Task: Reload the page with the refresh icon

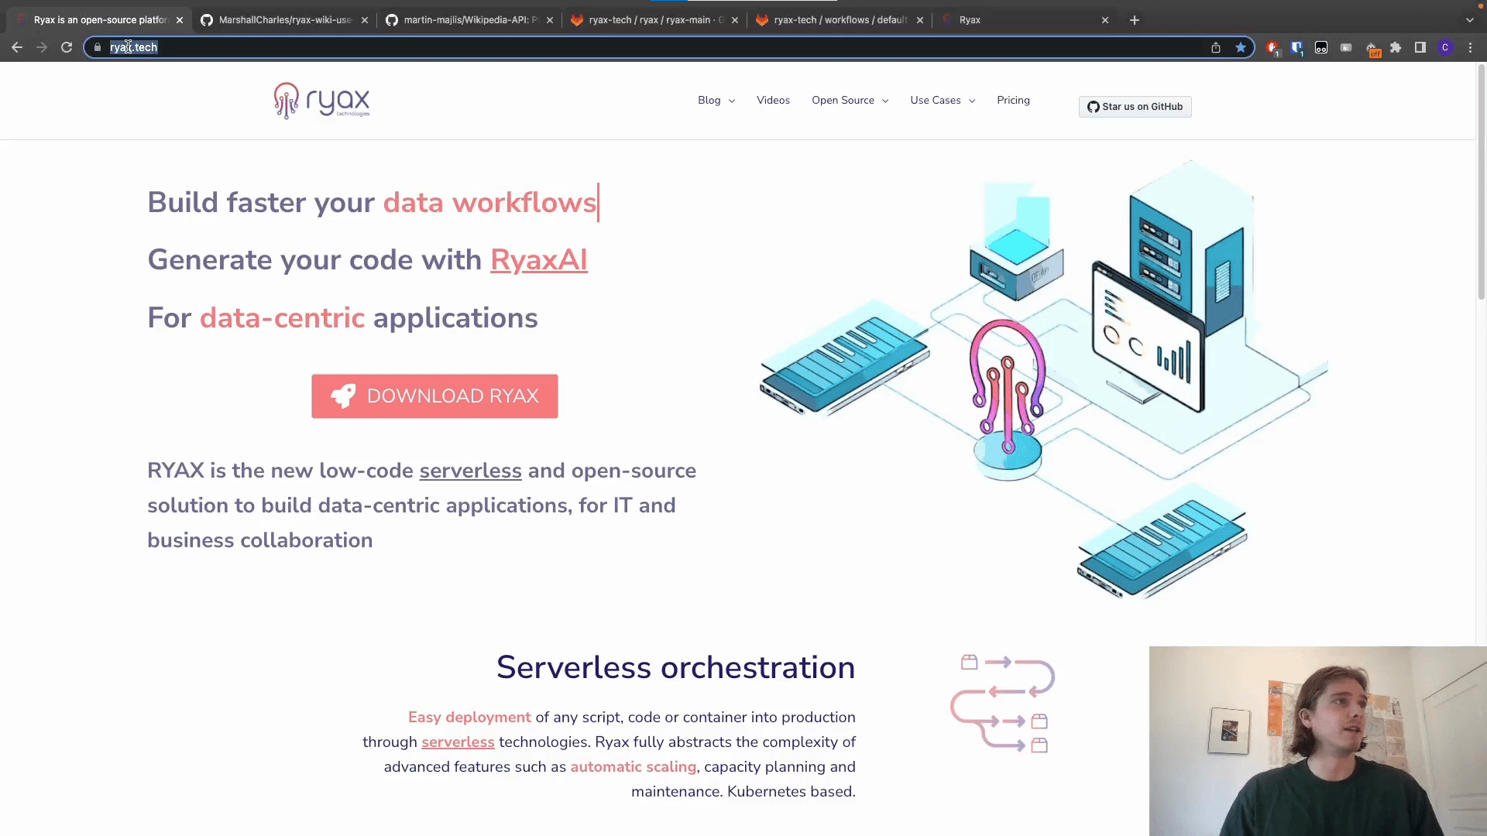Action: (x=67, y=47)
